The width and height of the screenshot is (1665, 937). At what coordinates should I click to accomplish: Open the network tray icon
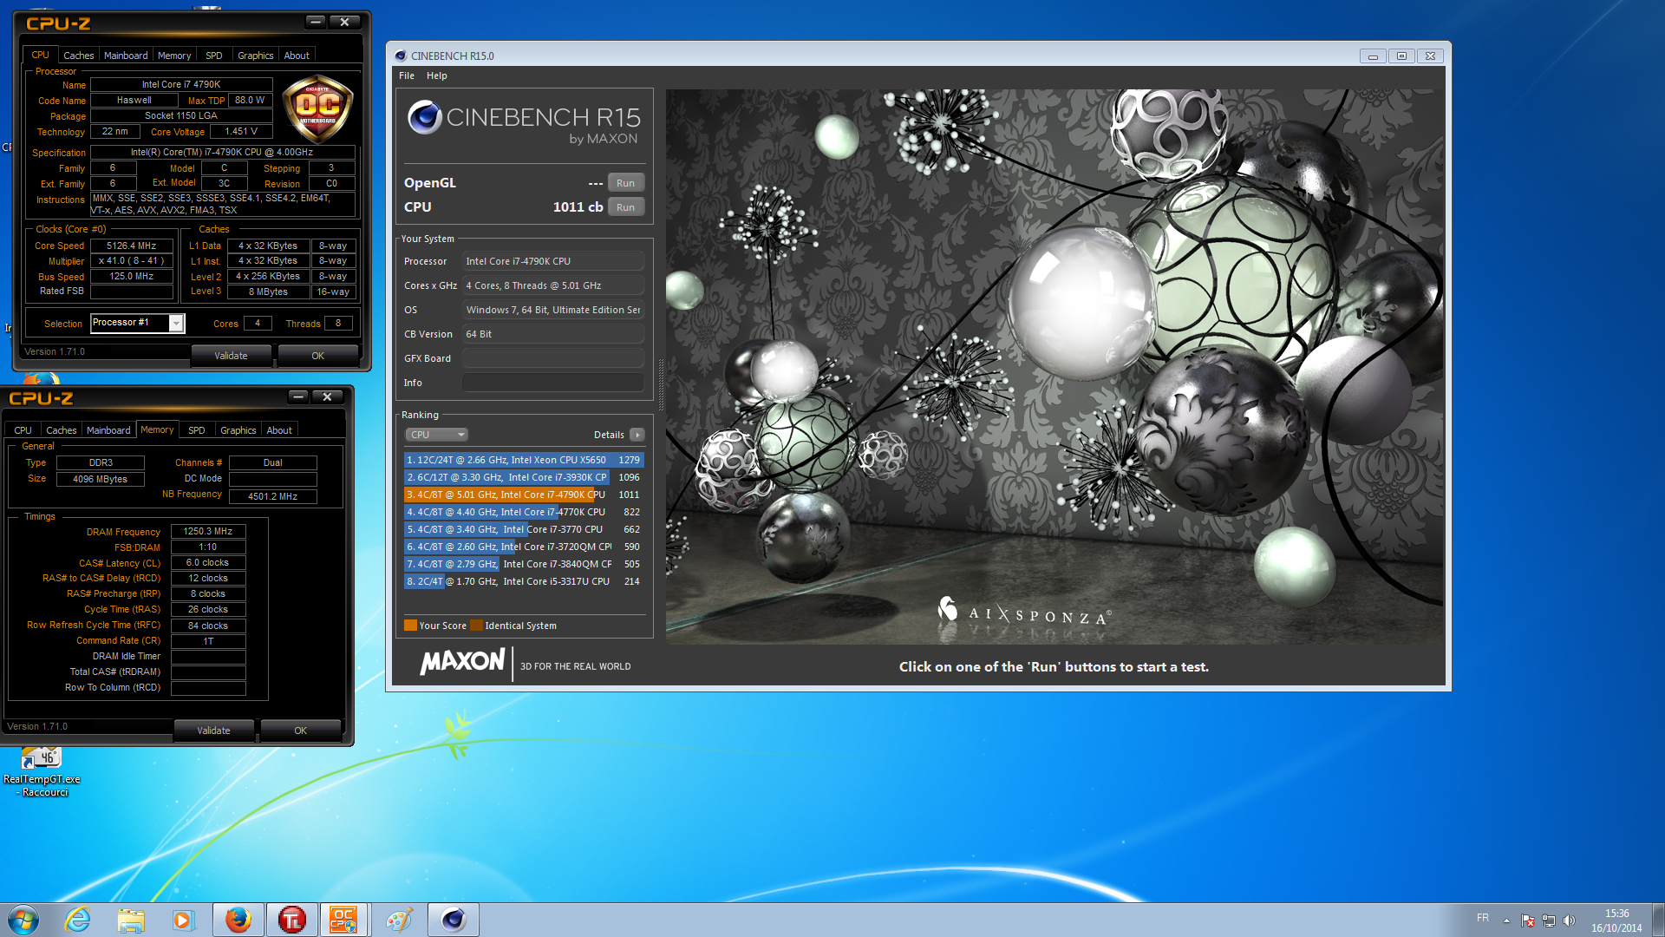click(x=1548, y=921)
